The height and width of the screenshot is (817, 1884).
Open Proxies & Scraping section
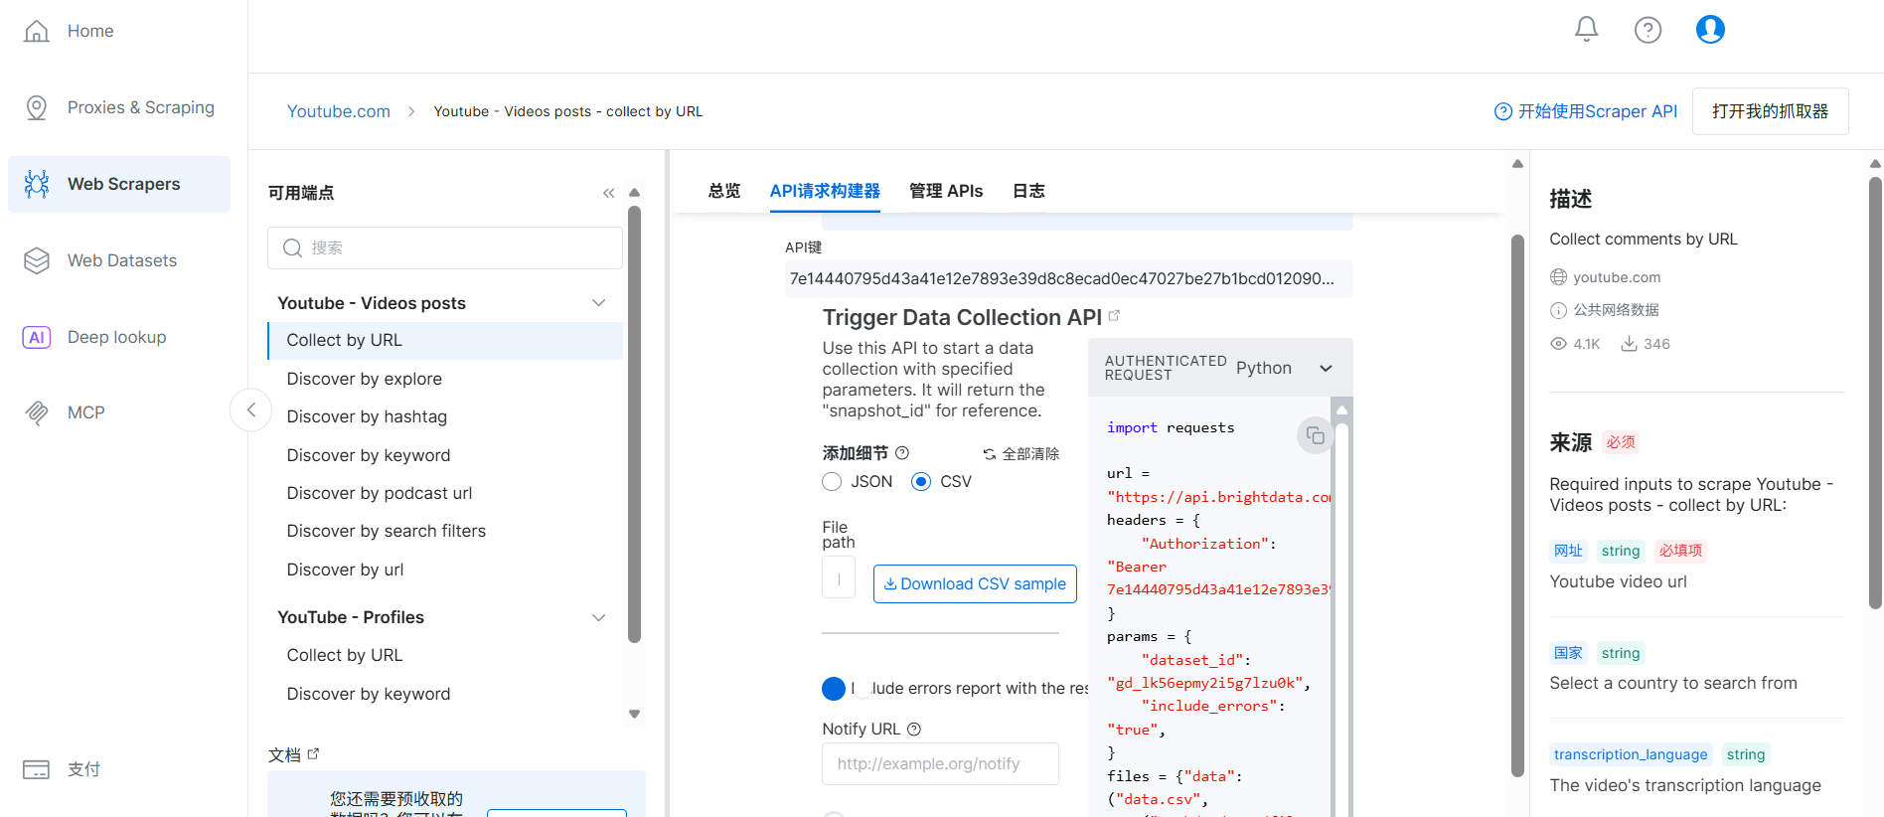tap(119, 107)
